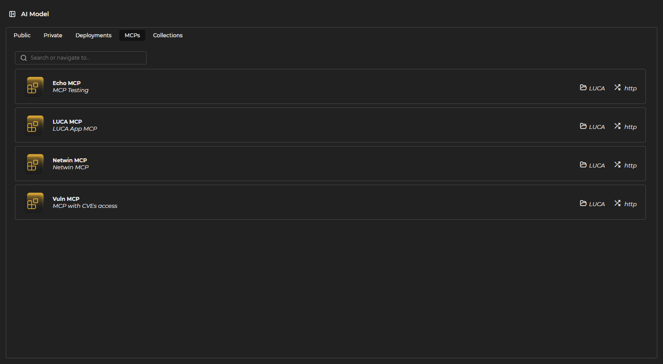Click the folder icon in Vuln MCP row

pyautogui.click(x=583, y=203)
